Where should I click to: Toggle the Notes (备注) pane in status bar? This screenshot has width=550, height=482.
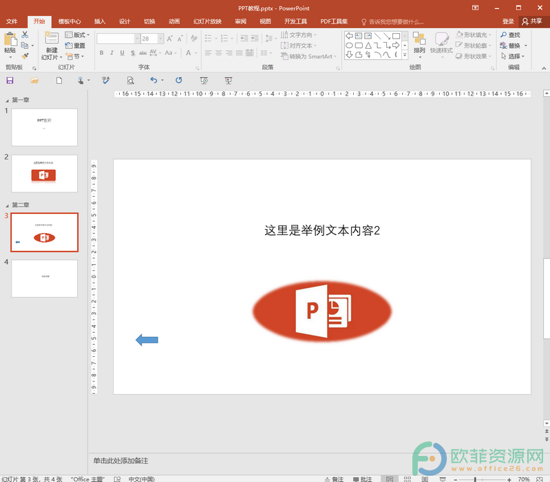click(334, 479)
